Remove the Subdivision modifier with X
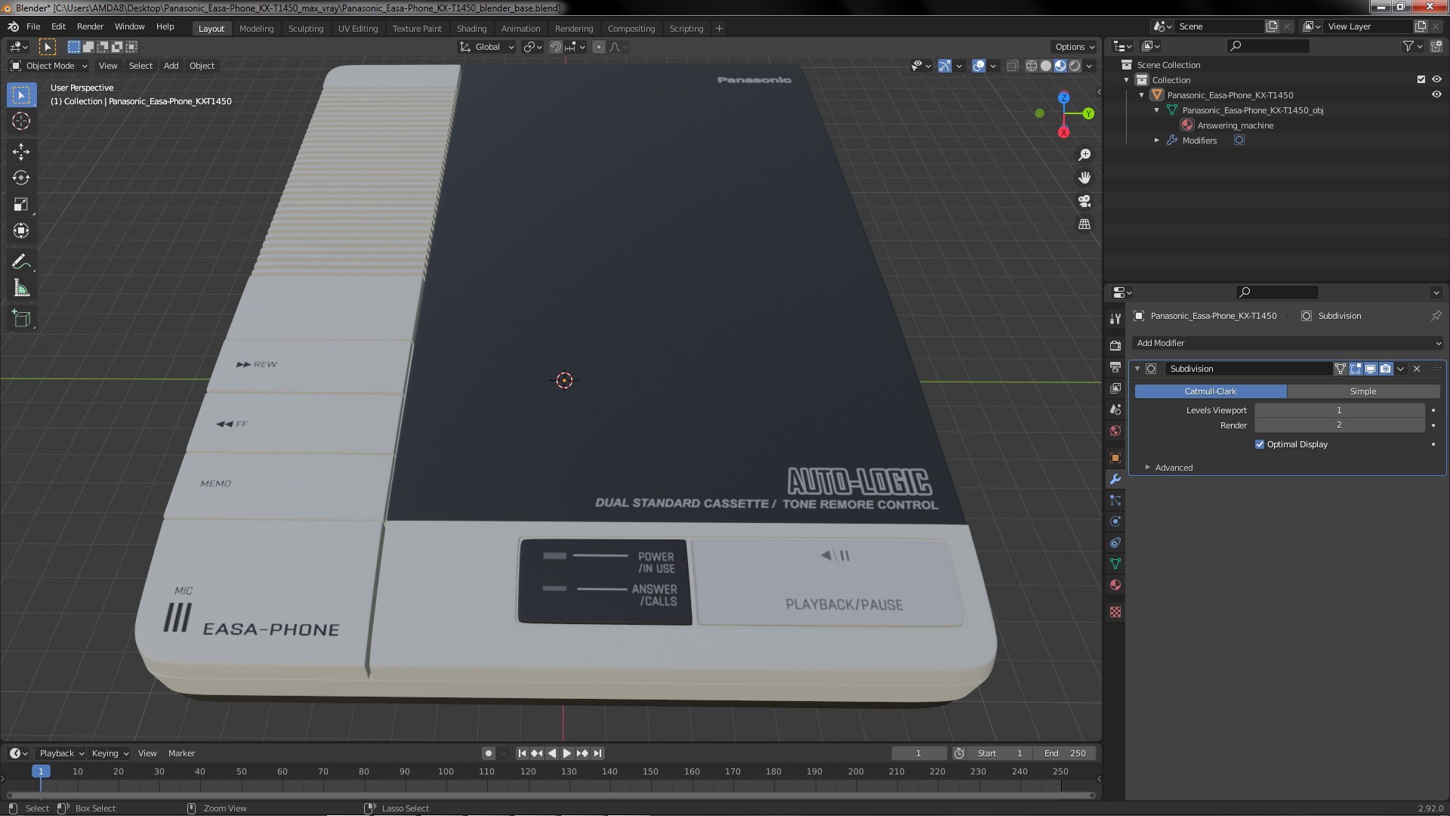This screenshot has width=1450, height=816. [x=1417, y=369]
